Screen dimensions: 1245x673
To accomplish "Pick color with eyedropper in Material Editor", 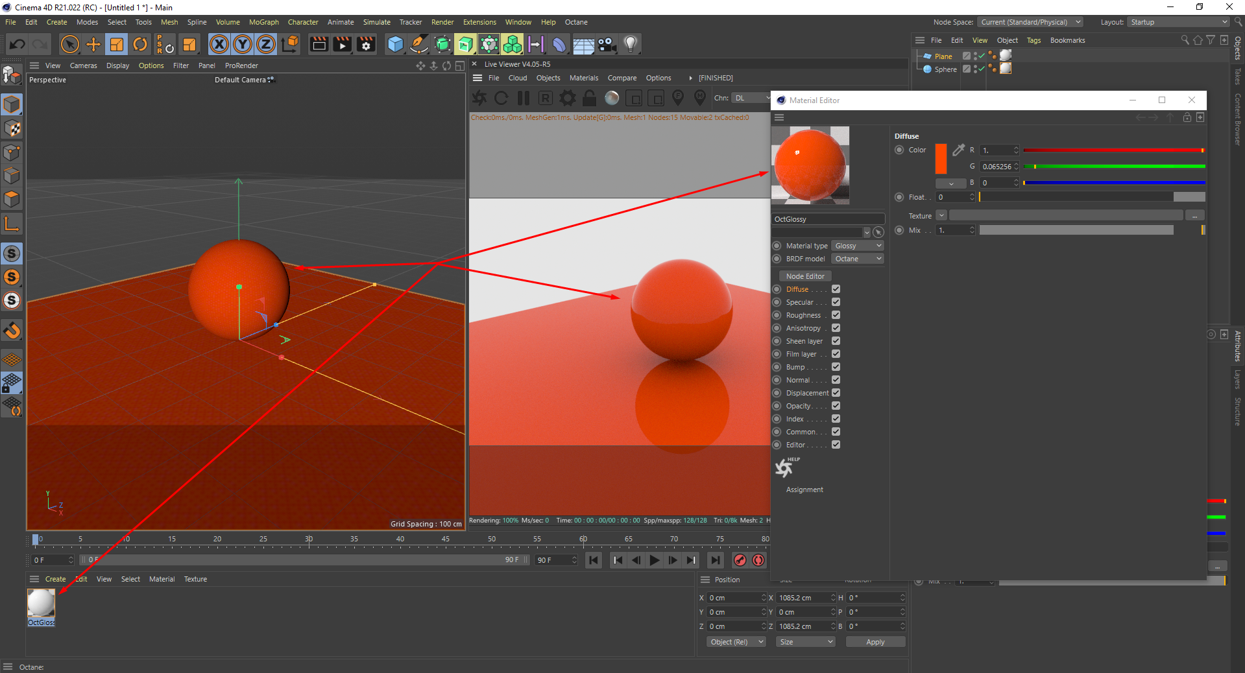I will [958, 150].
